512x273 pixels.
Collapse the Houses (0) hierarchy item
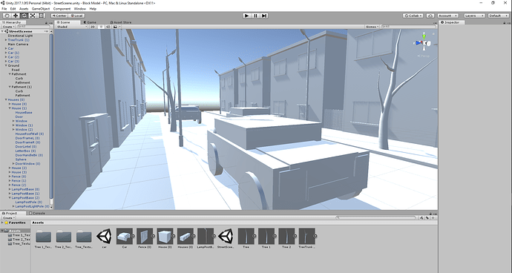tap(6, 99)
